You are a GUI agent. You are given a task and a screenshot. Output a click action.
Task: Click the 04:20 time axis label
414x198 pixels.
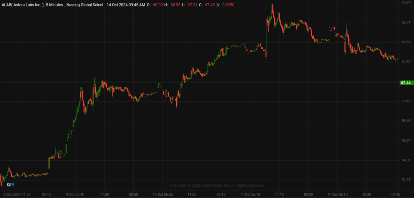tap(396, 194)
